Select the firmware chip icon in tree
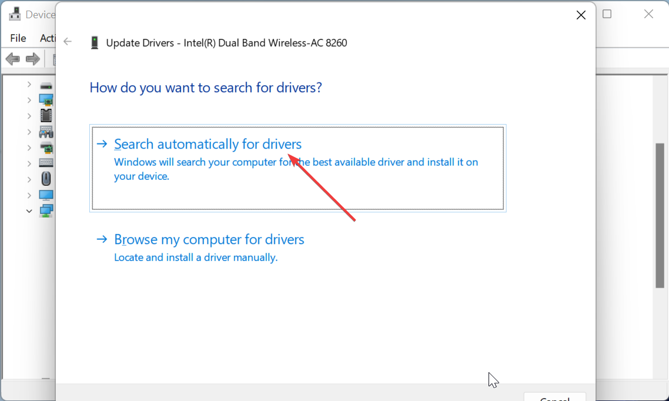669x401 pixels. coord(46,116)
